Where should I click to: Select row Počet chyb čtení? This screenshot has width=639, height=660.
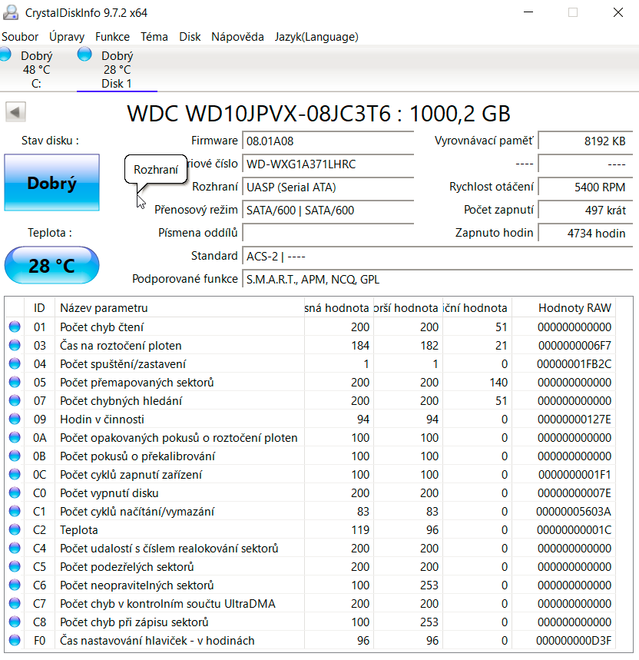click(310, 327)
